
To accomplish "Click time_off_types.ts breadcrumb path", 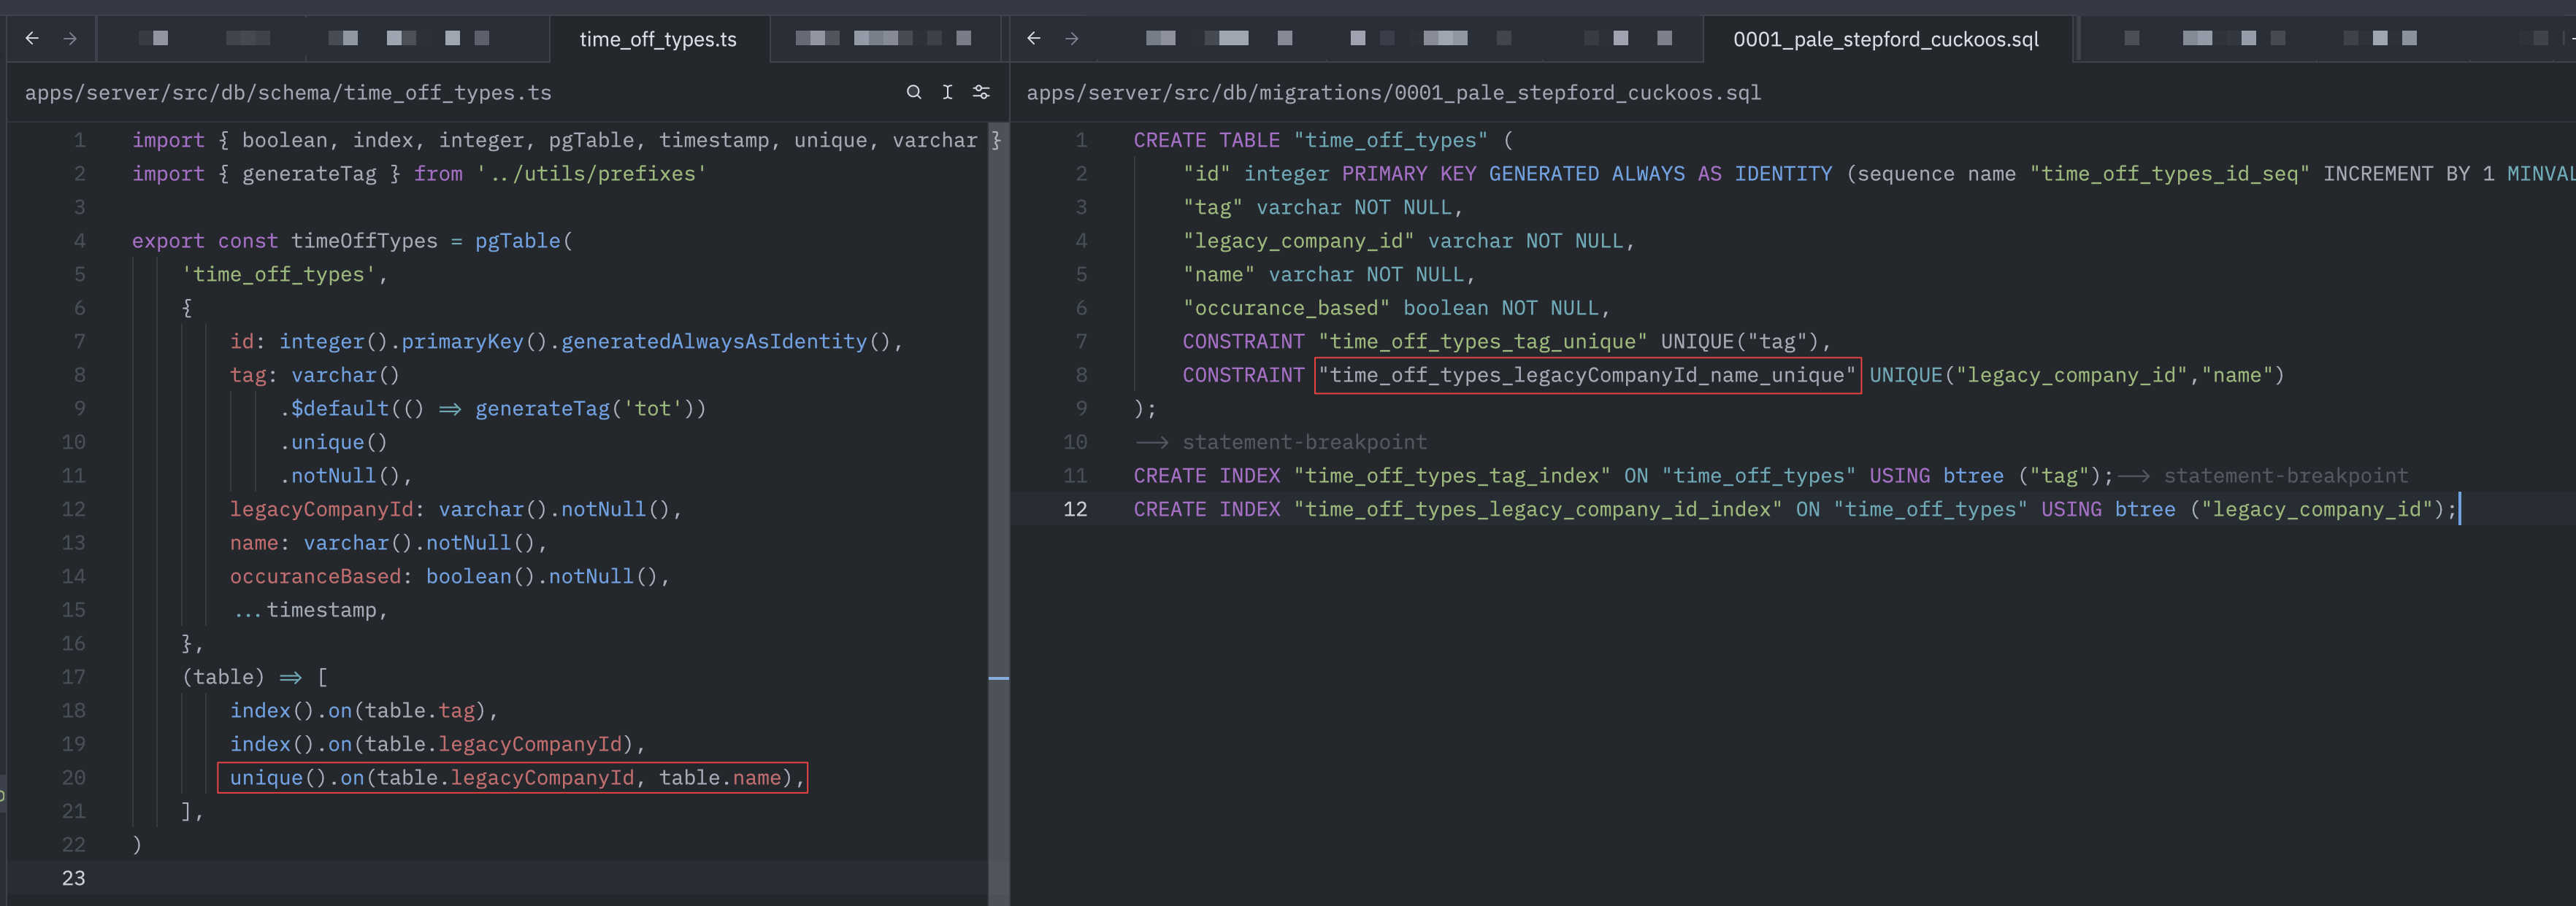I will pyautogui.click(x=288, y=93).
